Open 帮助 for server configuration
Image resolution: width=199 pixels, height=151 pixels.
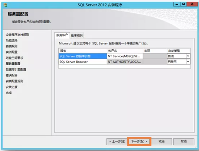click(x=184, y=141)
